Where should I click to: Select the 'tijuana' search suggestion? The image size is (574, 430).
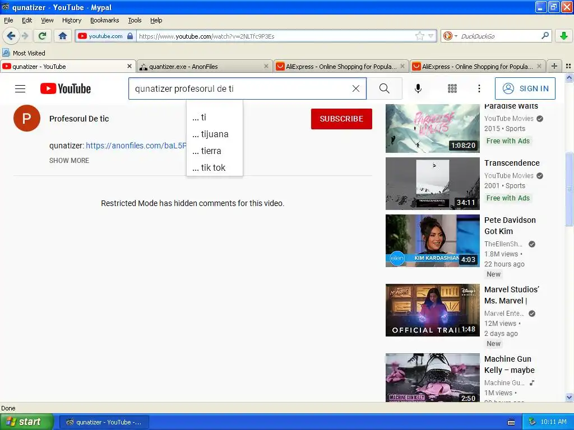click(x=215, y=134)
